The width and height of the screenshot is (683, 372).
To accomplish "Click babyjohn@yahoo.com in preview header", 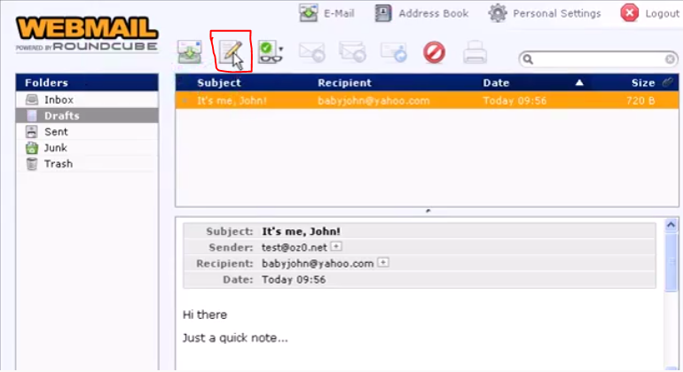I will coord(318,264).
